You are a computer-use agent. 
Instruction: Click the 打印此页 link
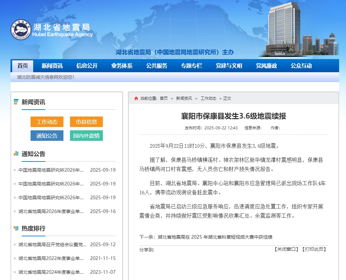[x=314, y=249]
